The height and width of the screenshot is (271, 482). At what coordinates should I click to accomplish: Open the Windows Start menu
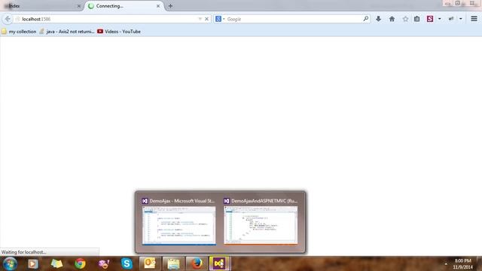(10, 263)
